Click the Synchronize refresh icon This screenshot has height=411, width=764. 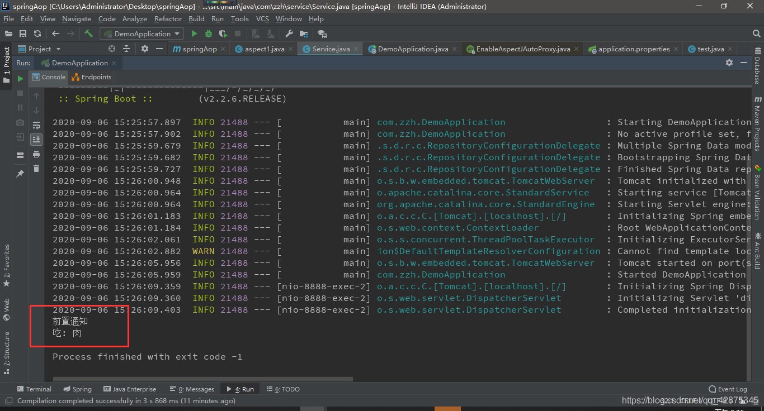tap(37, 34)
